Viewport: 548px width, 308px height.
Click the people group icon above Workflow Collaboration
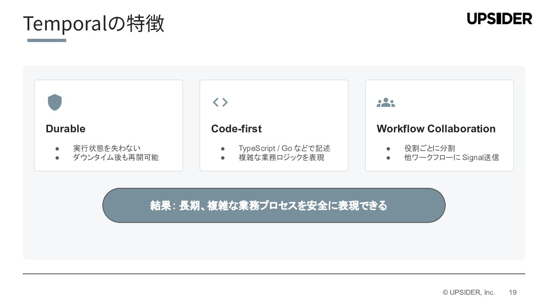click(386, 102)
